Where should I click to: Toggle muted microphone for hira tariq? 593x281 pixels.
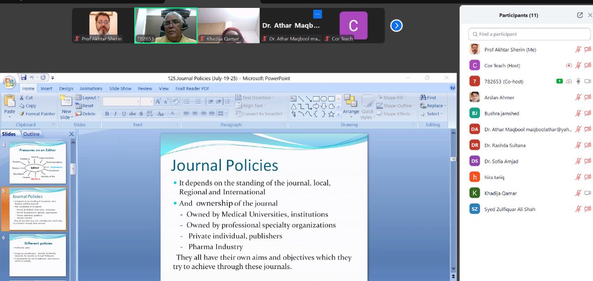click(x=578, y=177)
